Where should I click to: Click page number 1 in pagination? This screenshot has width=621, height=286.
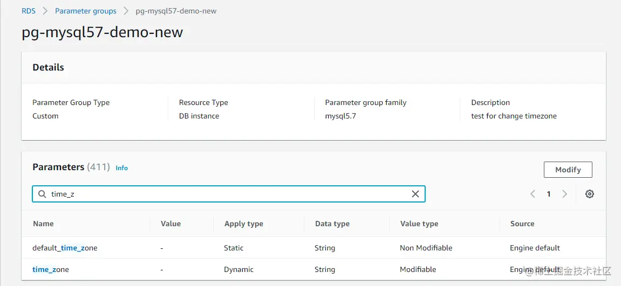pos(549,194)
